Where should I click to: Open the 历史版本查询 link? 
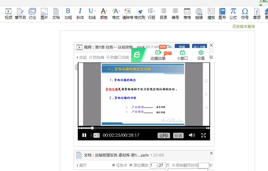(x=243, y=27)
